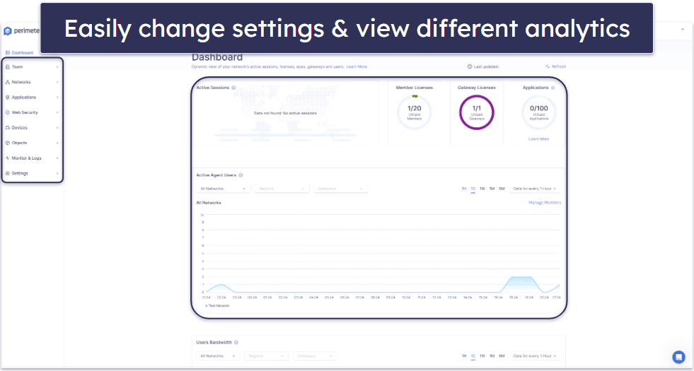
Task: Open All Networks dropdown in Active Agent Users
Action: 224,189
